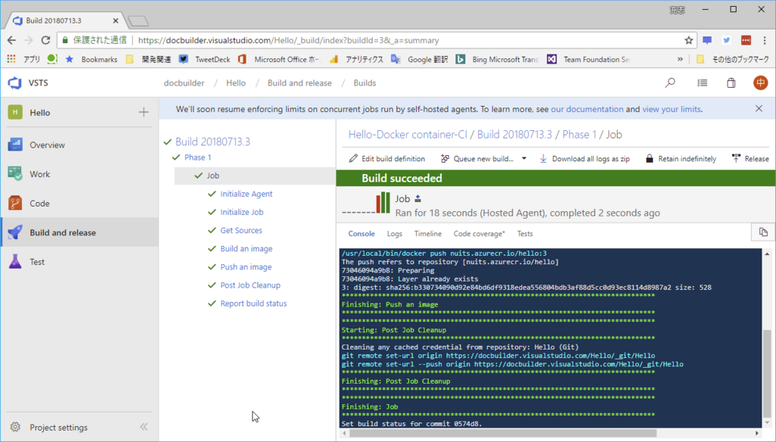The height and width of the screenshot is (442, 776).
Task: Click the small upload icon next to Job title
Action: point(418,198)
